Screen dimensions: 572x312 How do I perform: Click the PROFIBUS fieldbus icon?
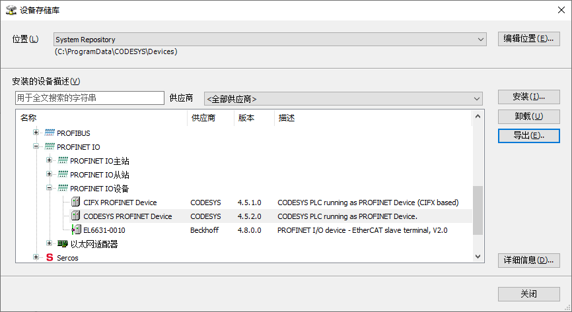click(50, 133)
